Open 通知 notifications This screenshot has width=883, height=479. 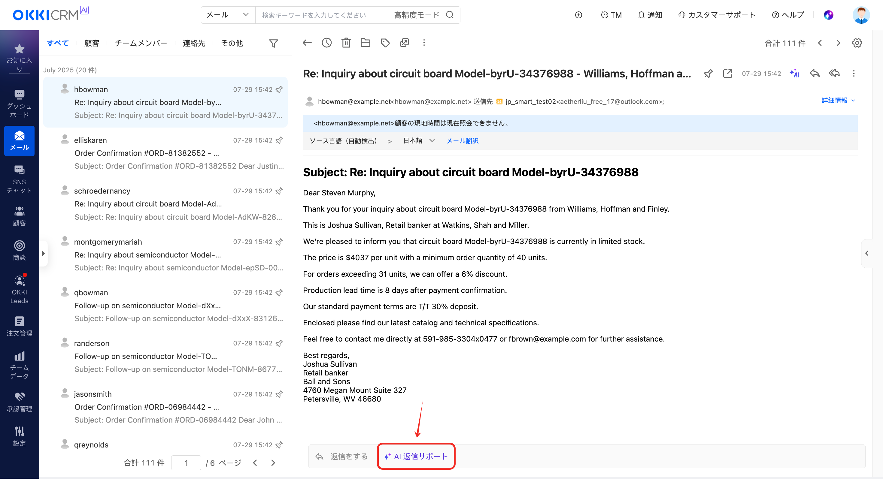(x=650, y=15)
